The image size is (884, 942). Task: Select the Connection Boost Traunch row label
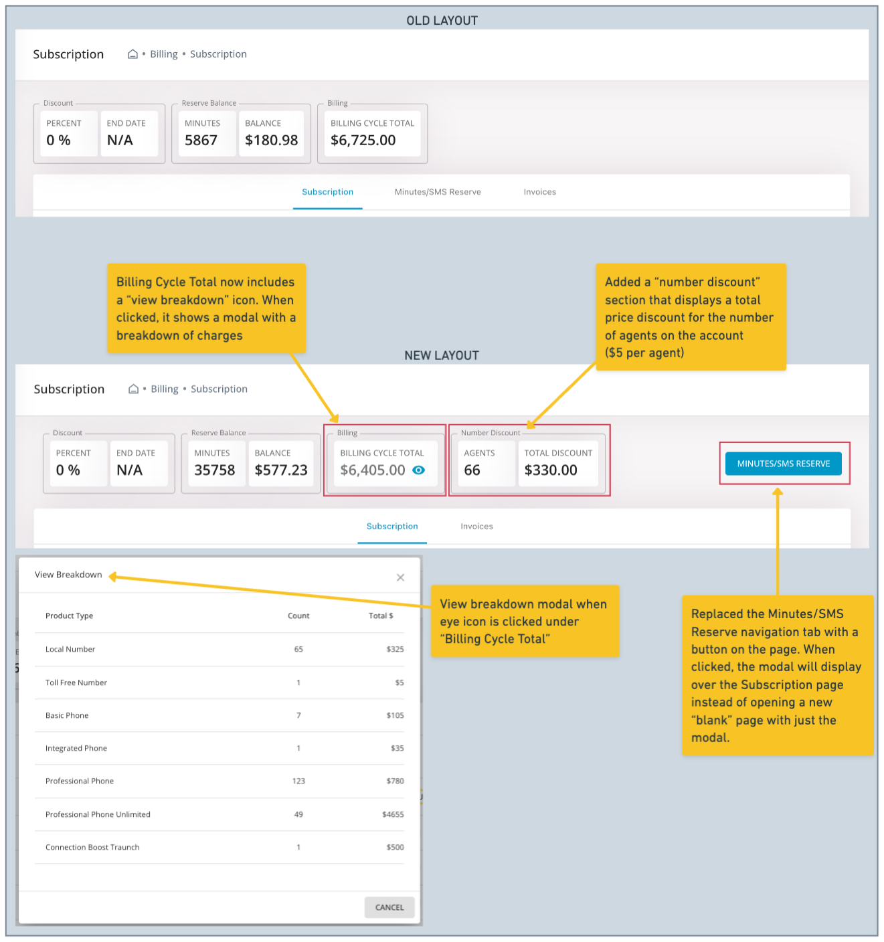[92, 848]
